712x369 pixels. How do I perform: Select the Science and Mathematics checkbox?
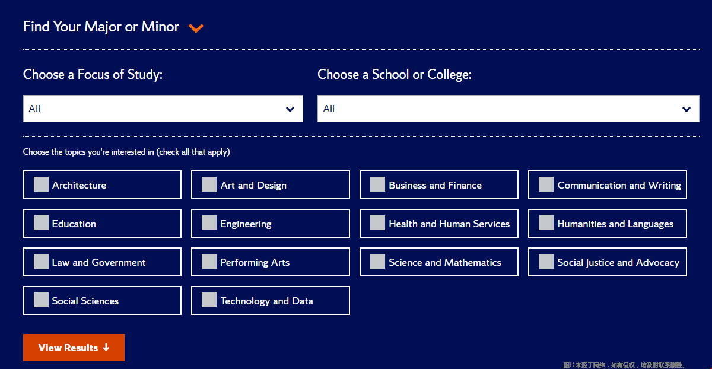pos(377,262)
